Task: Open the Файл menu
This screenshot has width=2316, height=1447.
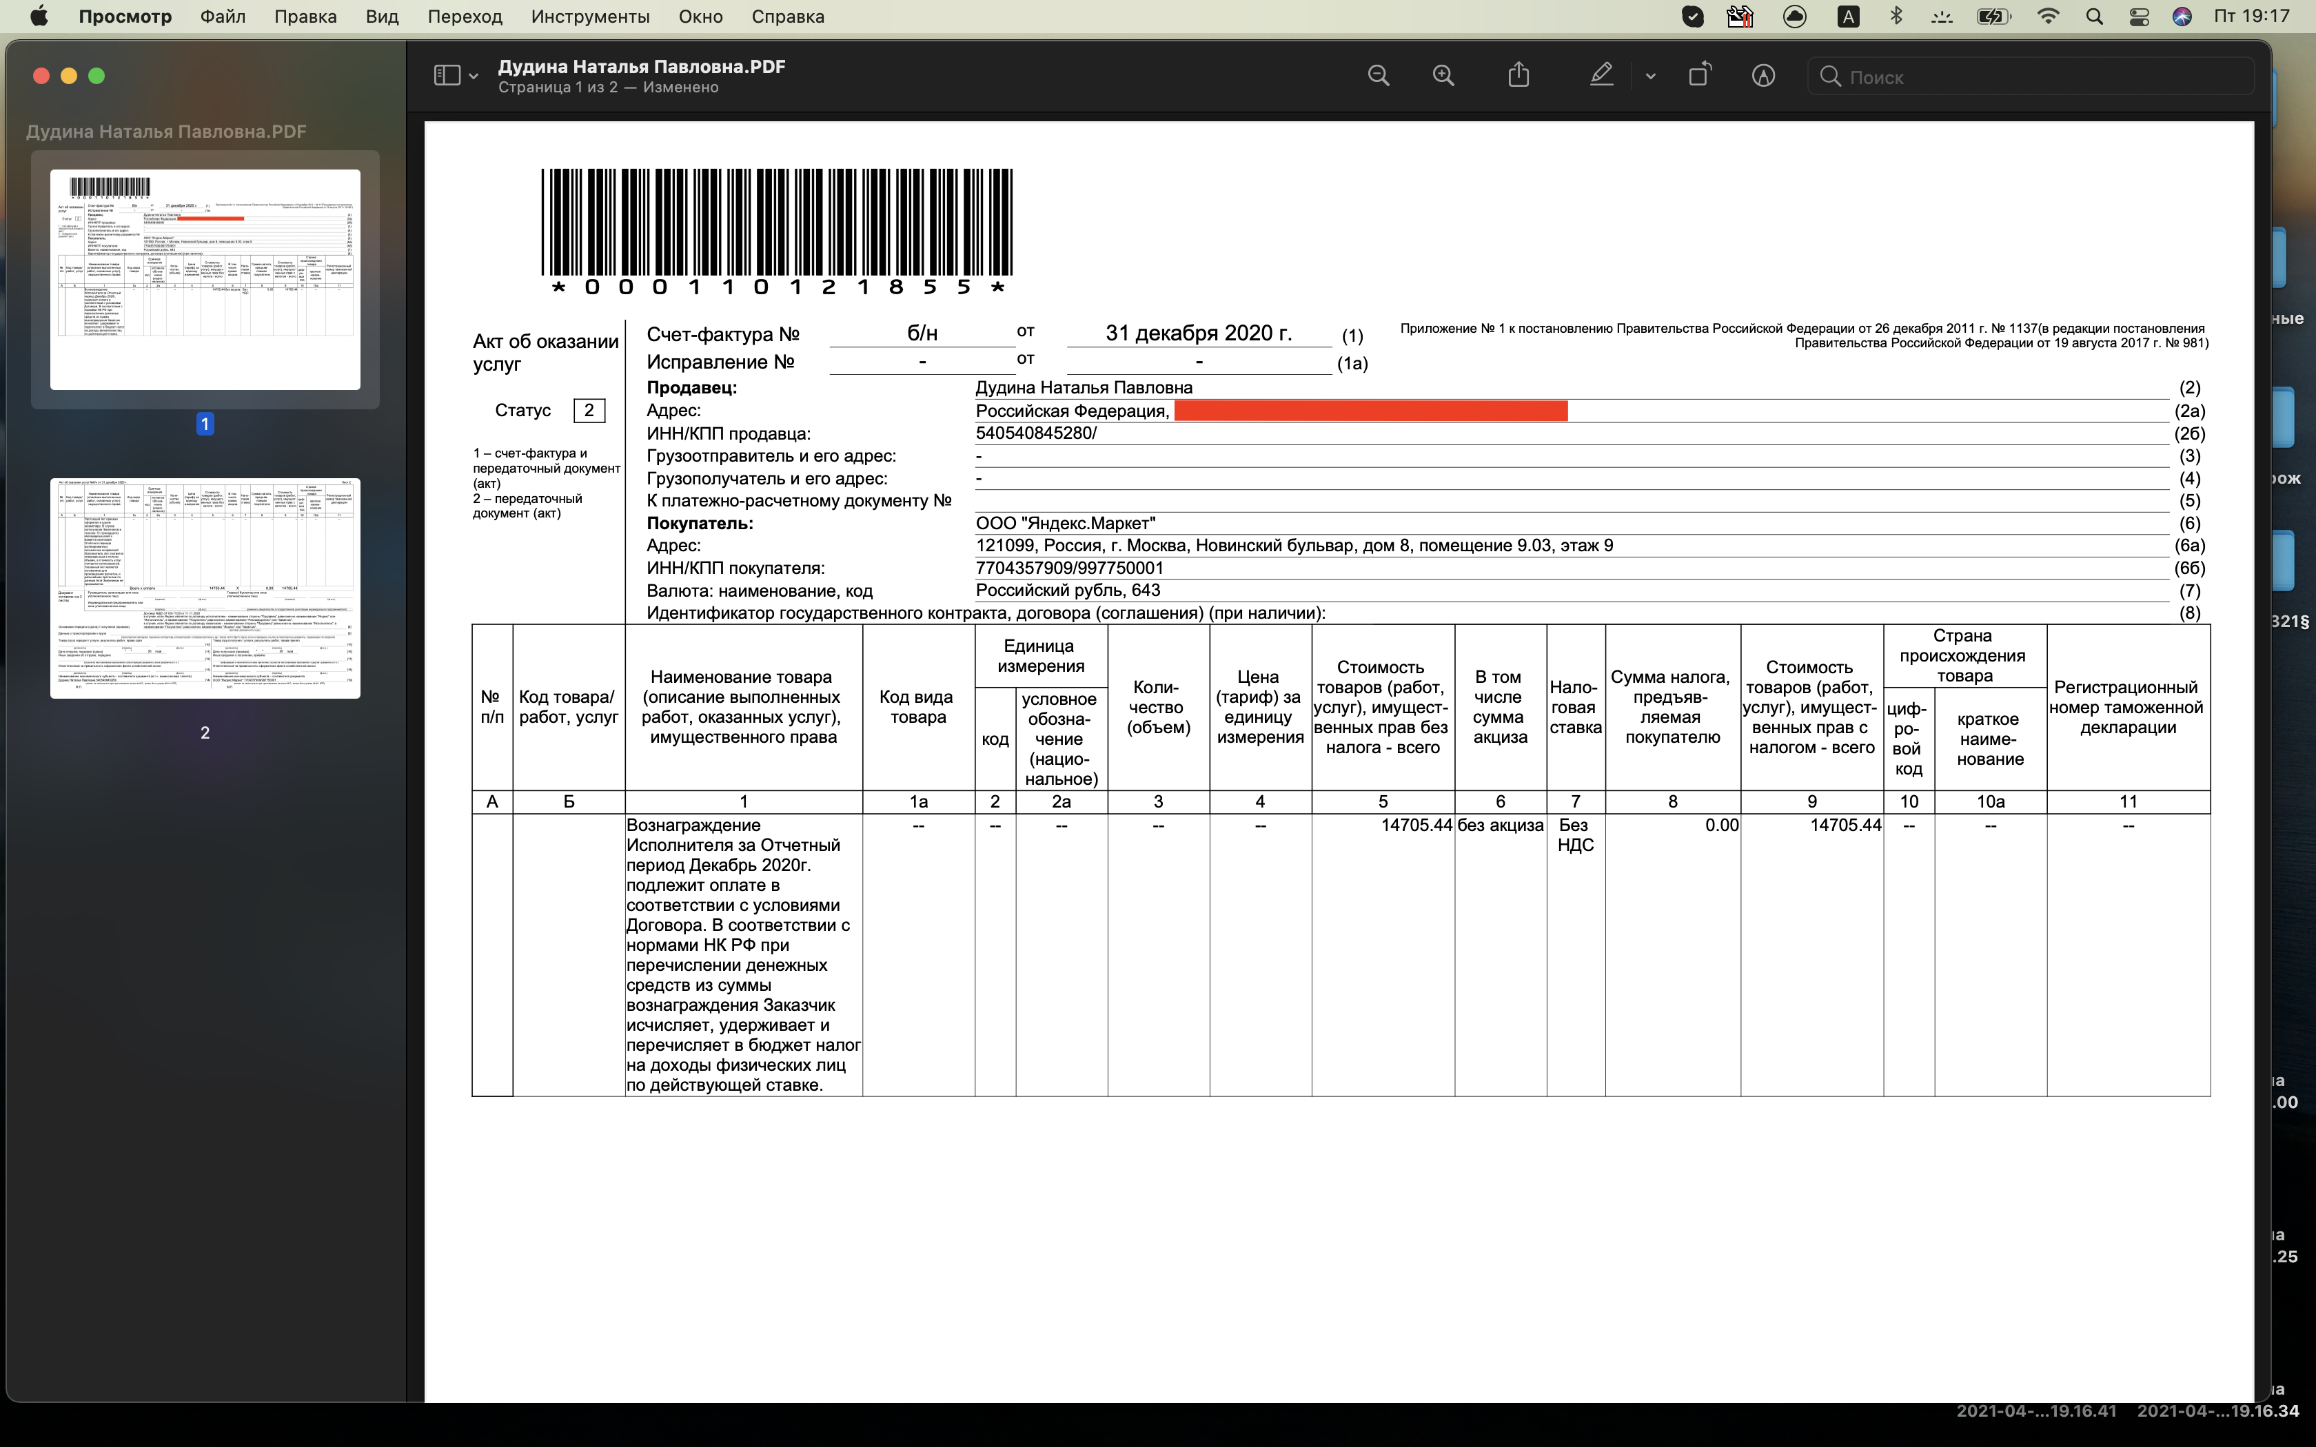Action: click(x=222, y=17)
